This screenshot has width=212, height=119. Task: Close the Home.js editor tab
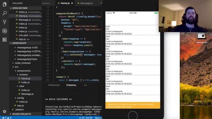coord(72,3)
